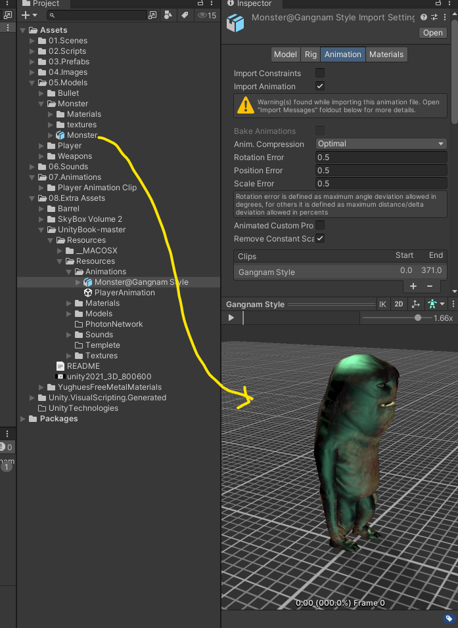
Task: Toggle IK in animation preview
Action: (382, 304)
